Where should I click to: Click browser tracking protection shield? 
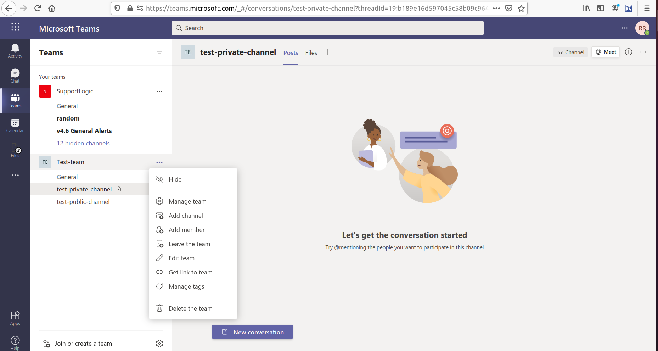pyautogui.click(x=118, y=8)
